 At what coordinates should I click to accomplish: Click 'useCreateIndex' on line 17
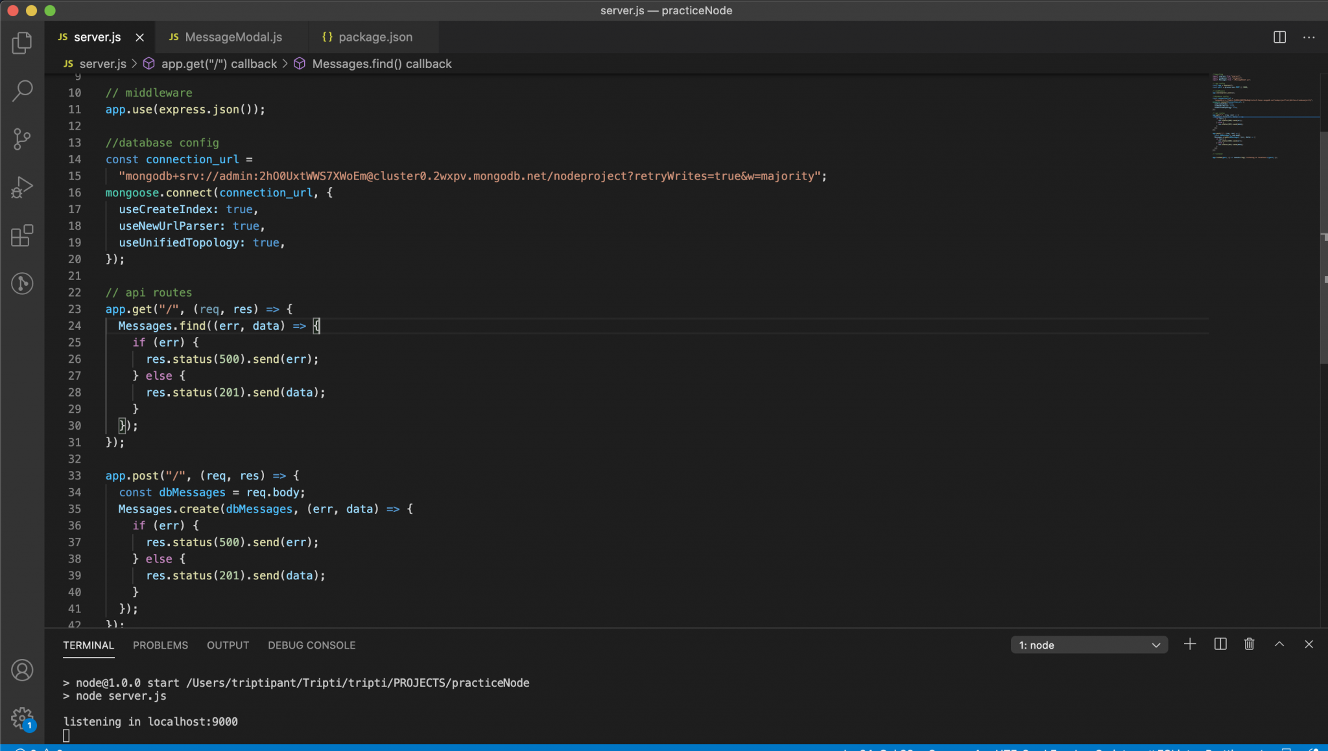coord(166,209)
